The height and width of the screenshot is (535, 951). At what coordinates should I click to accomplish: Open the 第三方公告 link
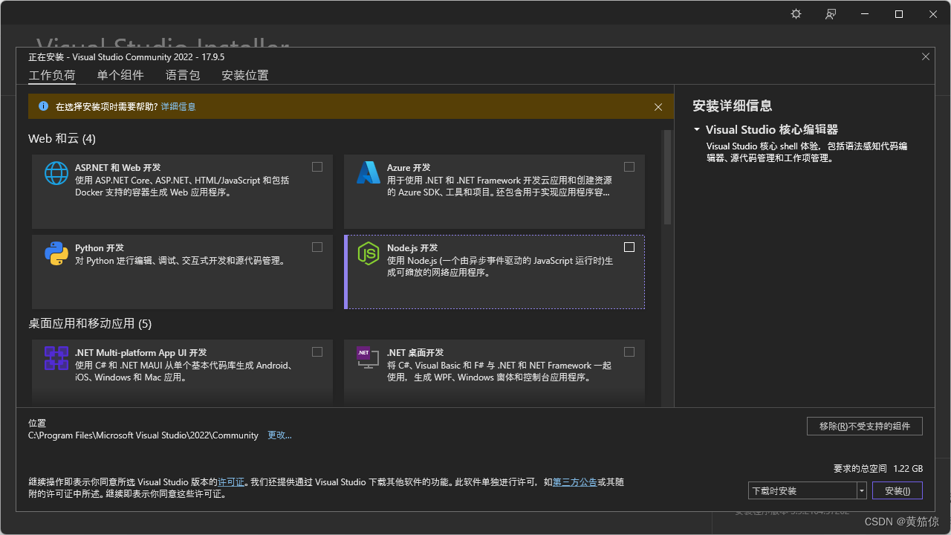(574, 482)
